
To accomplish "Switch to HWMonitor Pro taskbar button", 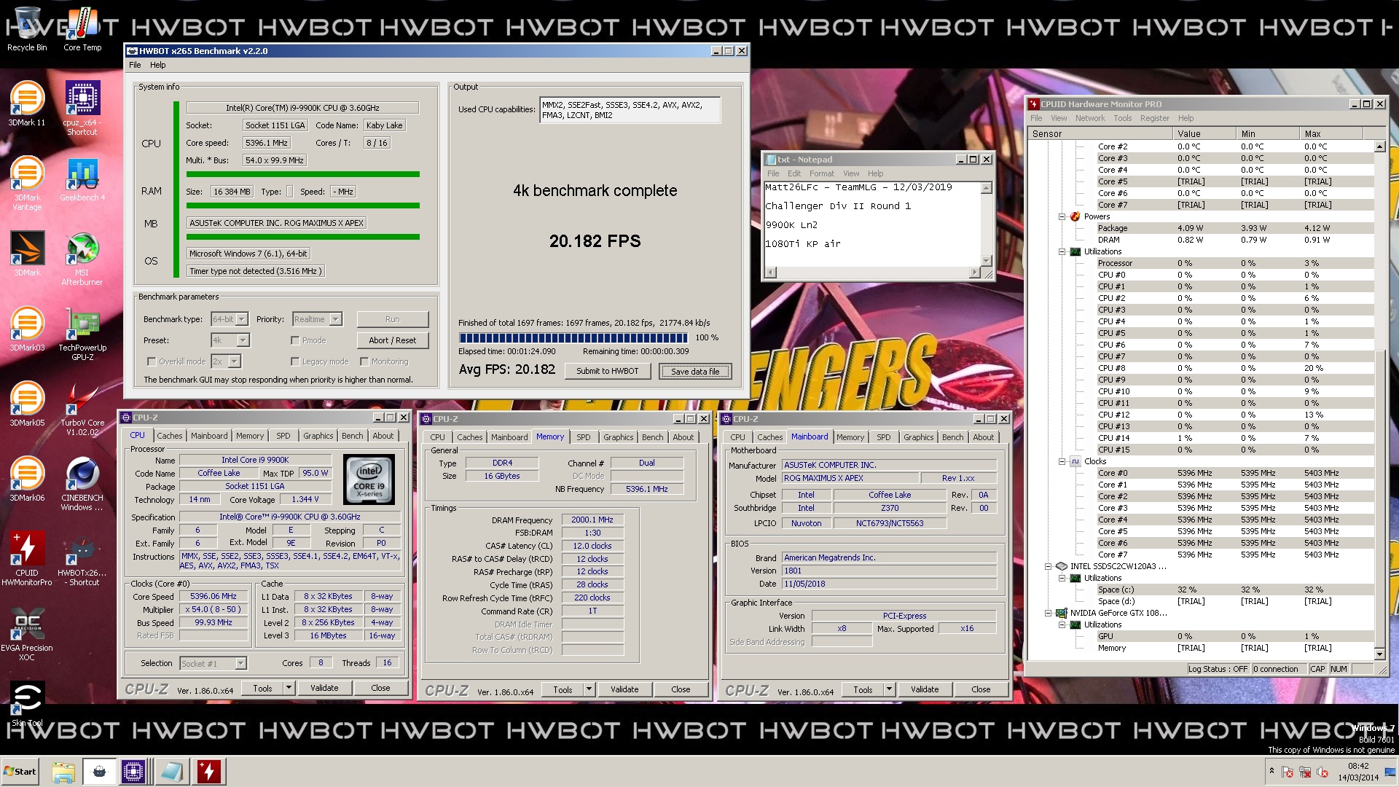I will point(208,772).
